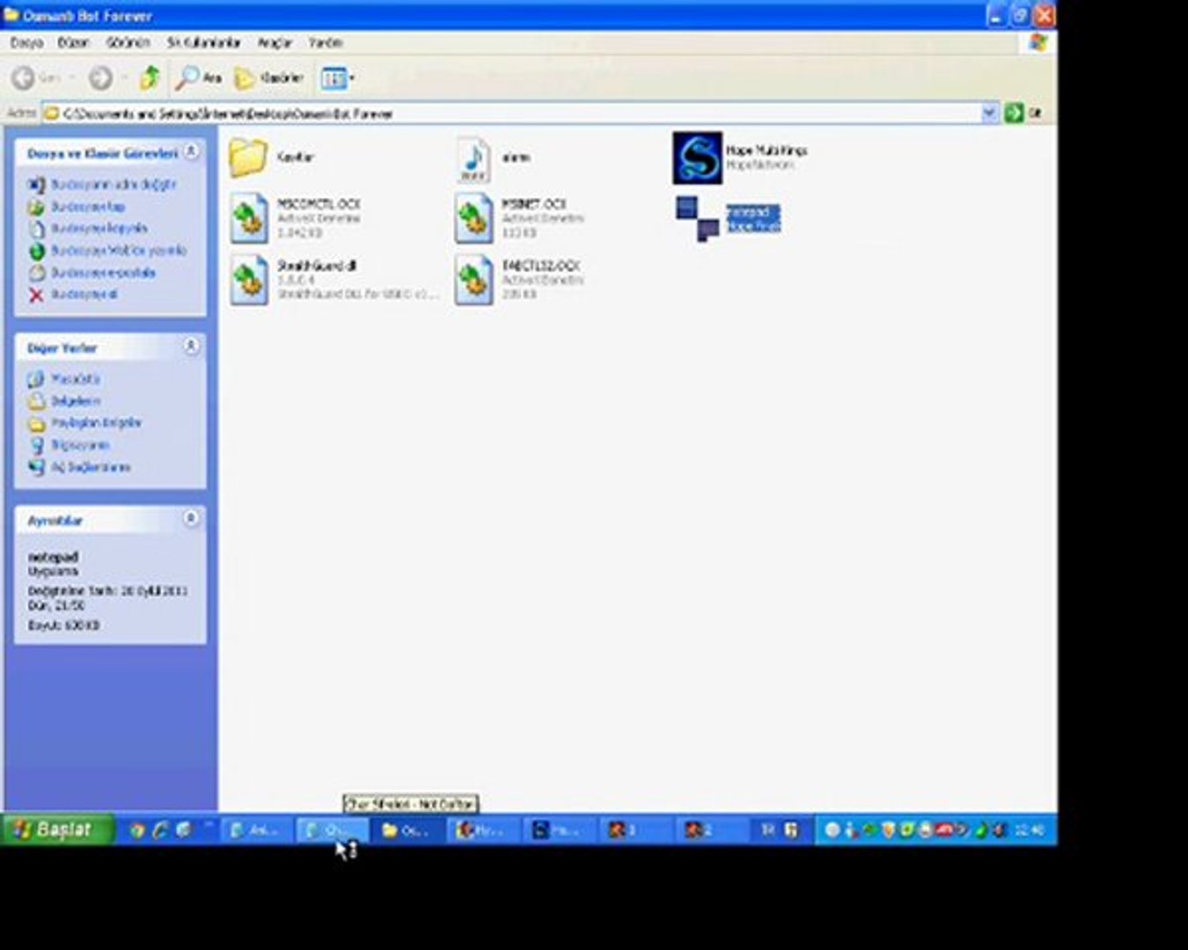Collapse the Dosya ve Klasör Görevleri panel
Image resolution: width=1188 pixels, height=950 pixels.
[191, 152]
